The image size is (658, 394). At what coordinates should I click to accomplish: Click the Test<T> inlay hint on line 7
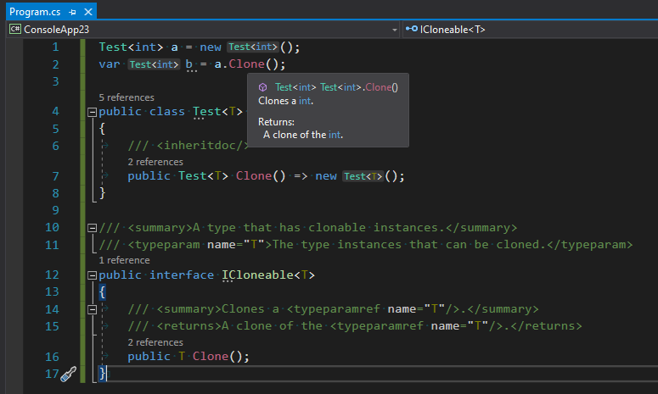[x=363, y=176]
